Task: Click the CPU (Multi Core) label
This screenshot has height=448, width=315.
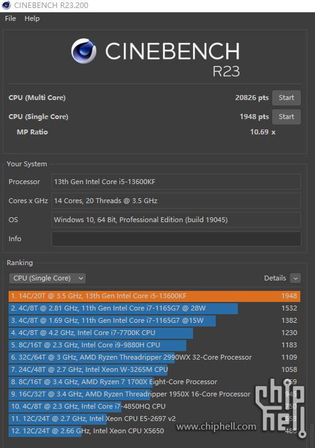Action: [x=37, y=98]
